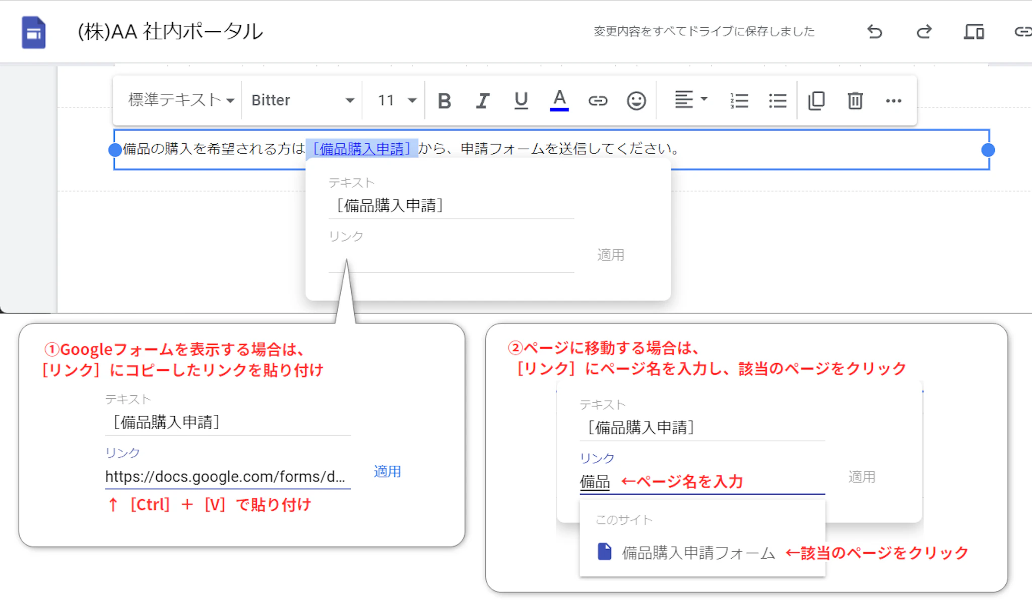The image size is (1032, 601).
Task: Click the Bold formatting icon
Action: [x=444, y=101]
